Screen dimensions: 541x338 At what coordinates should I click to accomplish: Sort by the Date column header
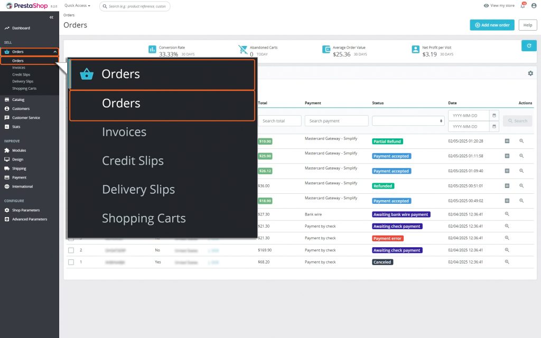452,103
